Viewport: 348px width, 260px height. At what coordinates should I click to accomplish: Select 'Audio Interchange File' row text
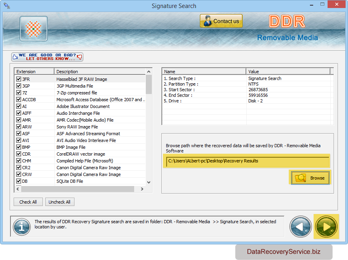78,113
